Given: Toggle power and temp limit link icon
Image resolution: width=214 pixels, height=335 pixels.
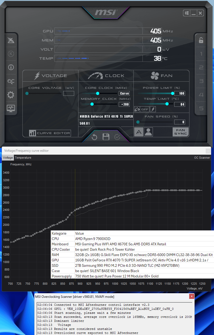Looking at the screenshot, I should point(137,109).
